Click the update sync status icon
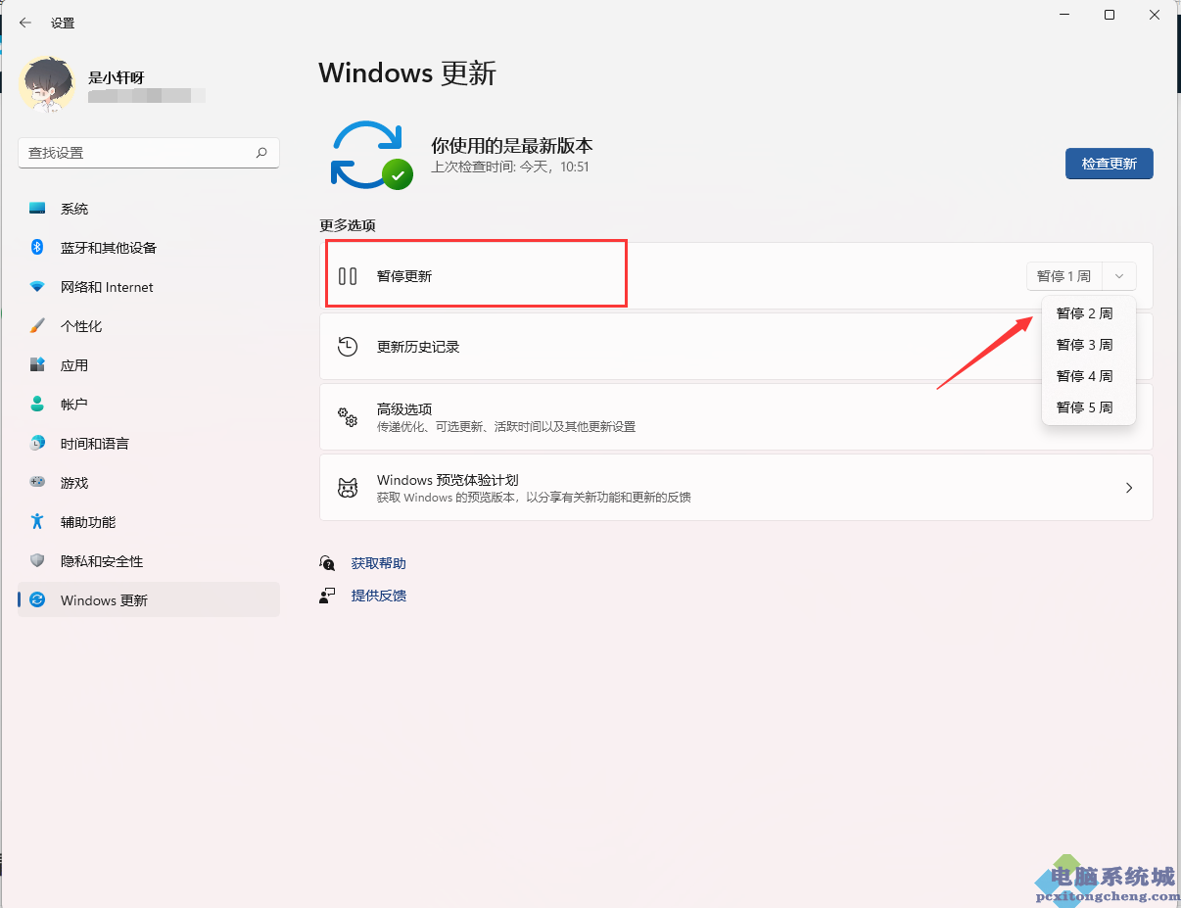Screen dimensions: 1181x908 [x=370, y=155]
